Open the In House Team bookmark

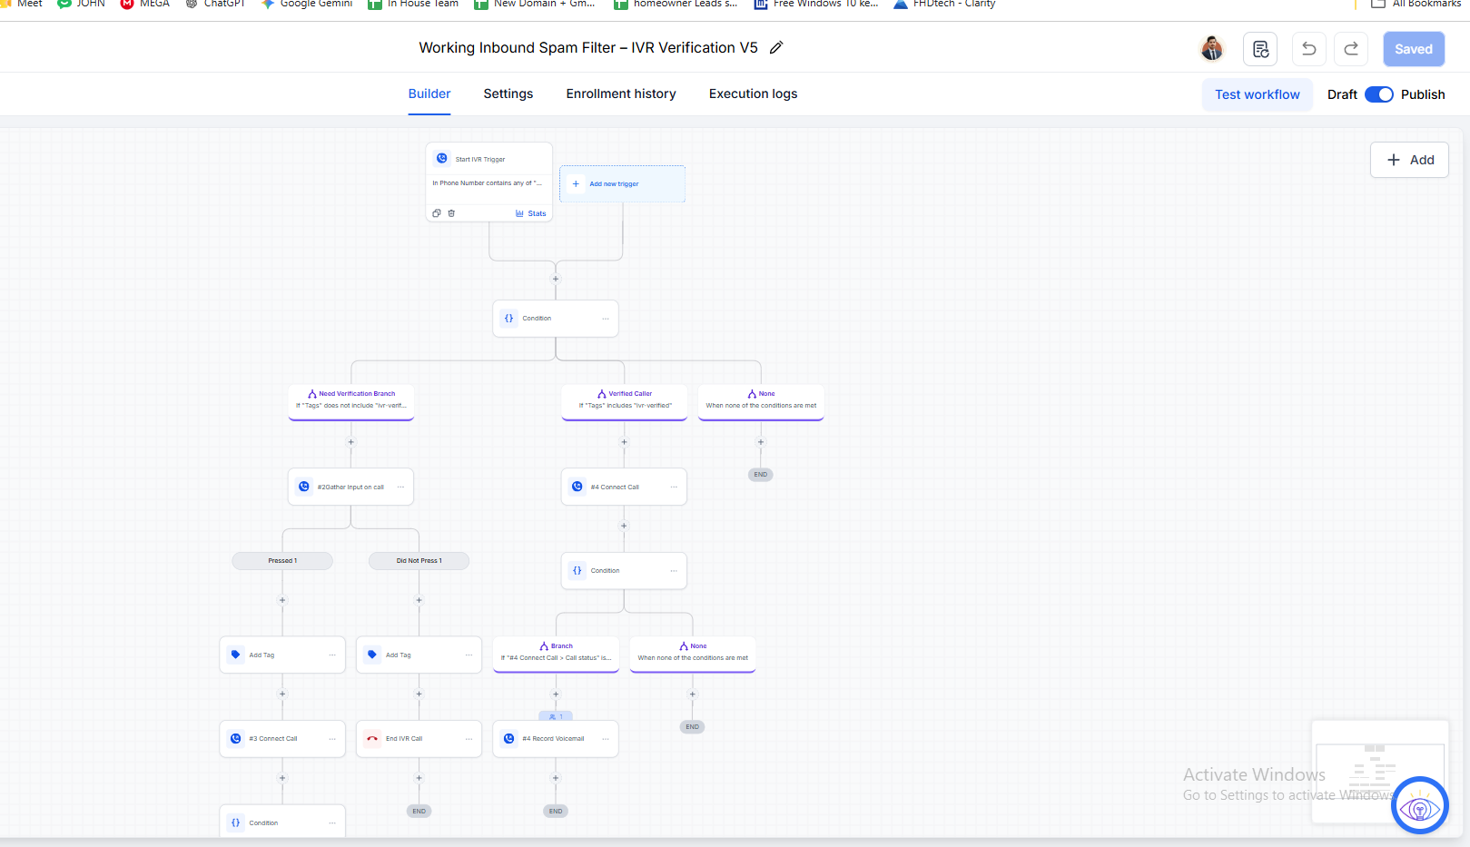[x=413, y=5]
